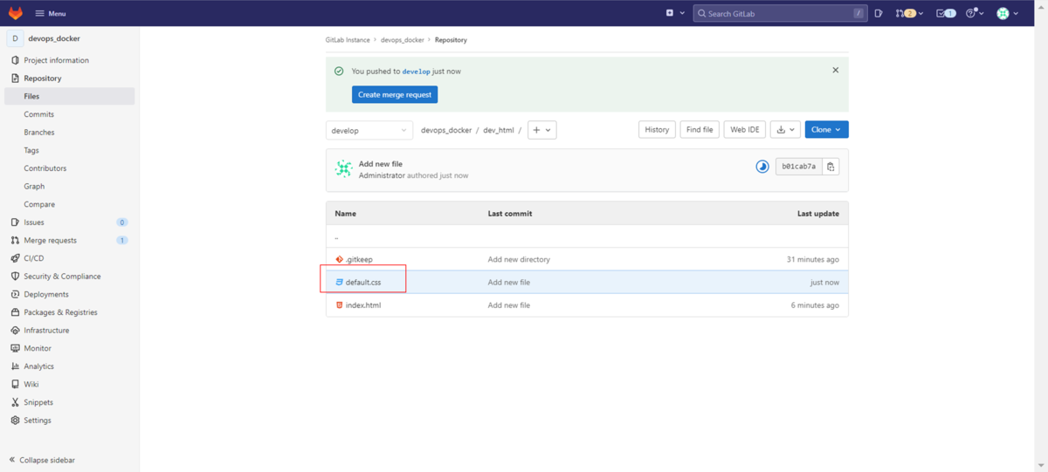The height and width of the screenshot is (472, 1048).
Task: Click the GitLab fox logo
Action: tap(16, 13)
